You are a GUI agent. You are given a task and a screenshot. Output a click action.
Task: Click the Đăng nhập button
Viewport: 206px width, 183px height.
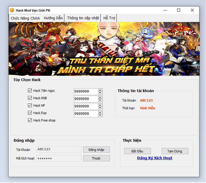97,150
